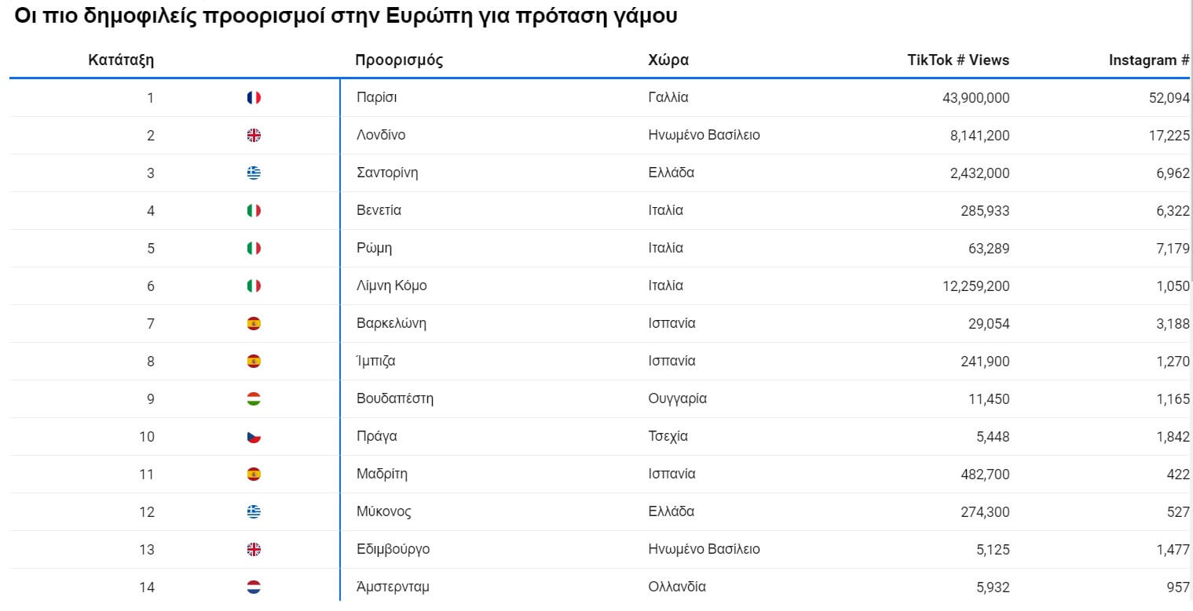1193x611 pixels.
Task: Click the Czech flag icon next to Πράγα
Action: point(254,437)
